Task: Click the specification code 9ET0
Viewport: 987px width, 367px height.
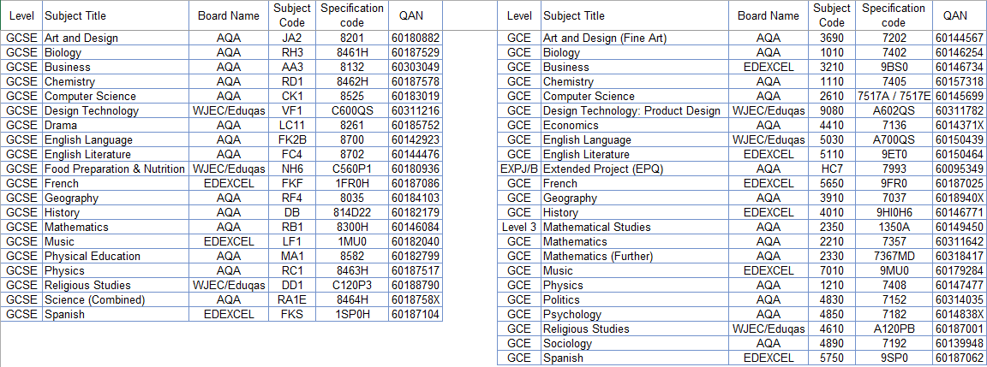Action: 894,155
